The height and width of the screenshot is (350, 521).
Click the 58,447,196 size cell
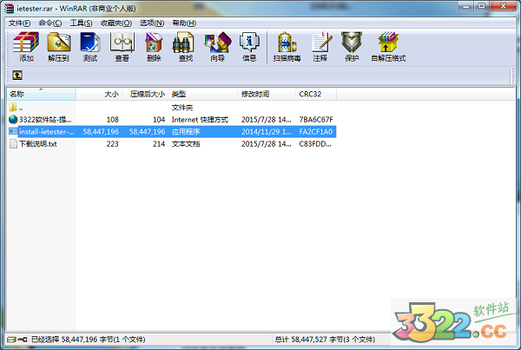click(101, 132)
